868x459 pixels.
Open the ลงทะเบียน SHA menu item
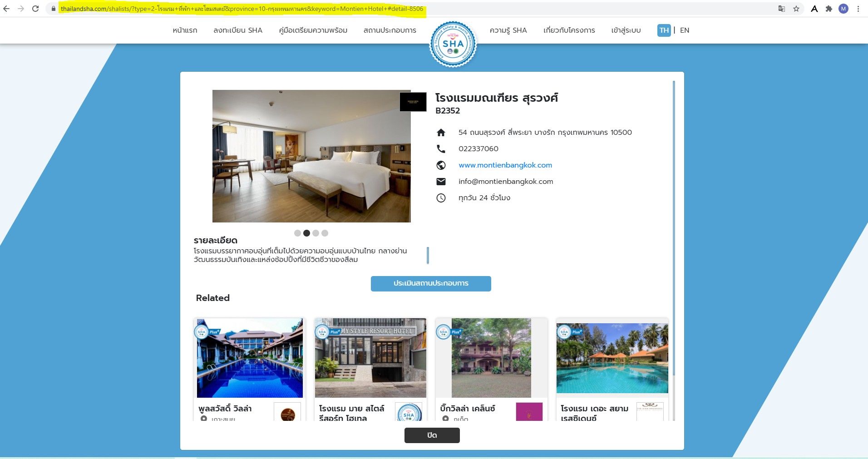pyautogui.click(x=238, y=30)
